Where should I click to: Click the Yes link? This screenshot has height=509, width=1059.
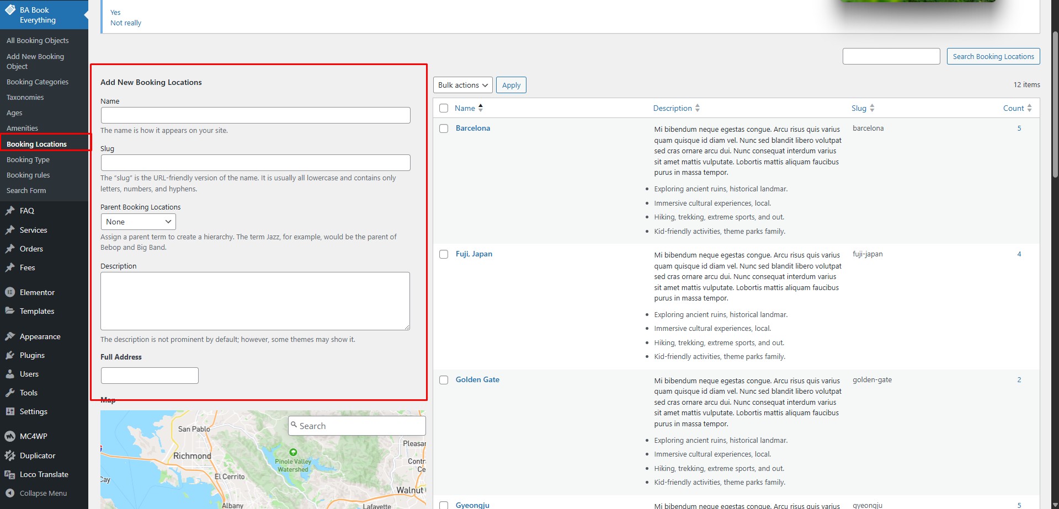pos(115,12)
